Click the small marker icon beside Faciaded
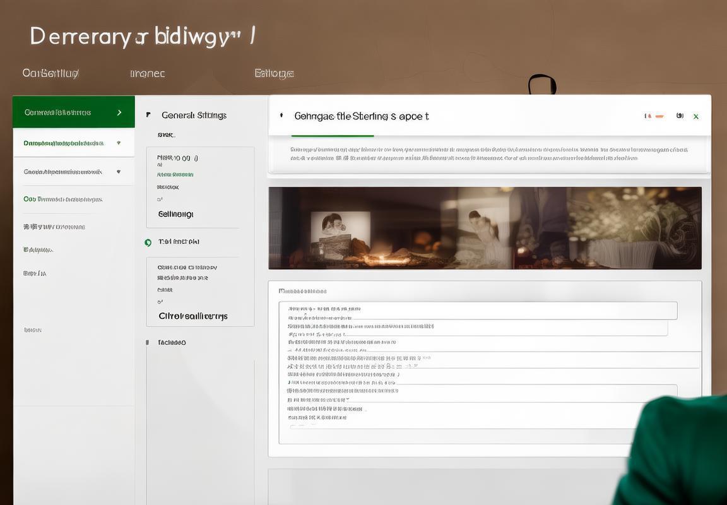 pyautogui.click(x=148, y=342)
